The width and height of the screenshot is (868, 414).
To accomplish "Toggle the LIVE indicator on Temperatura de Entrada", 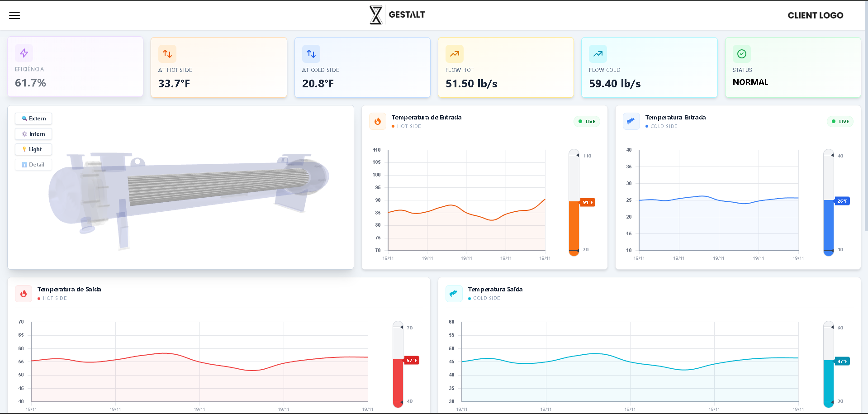I will click(x=587, y=121).
